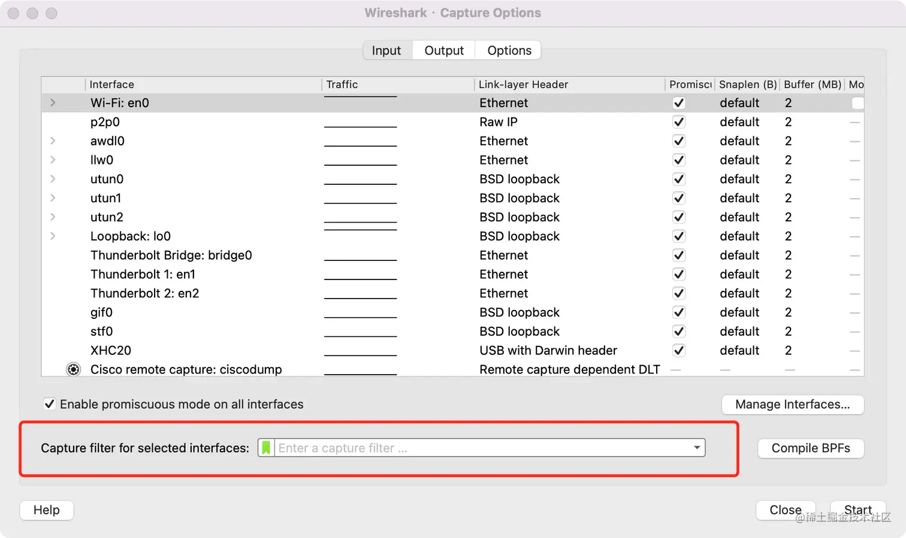Image resolution: width=906 pixels, height=538 pixels.
Task: Sort by the Interface column header
Action: click(x=204, y=84)
